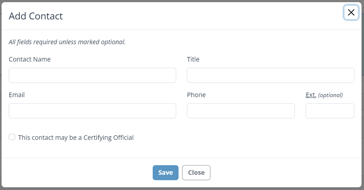Check the Certifying Official checkbox

[x=12, y=137]
